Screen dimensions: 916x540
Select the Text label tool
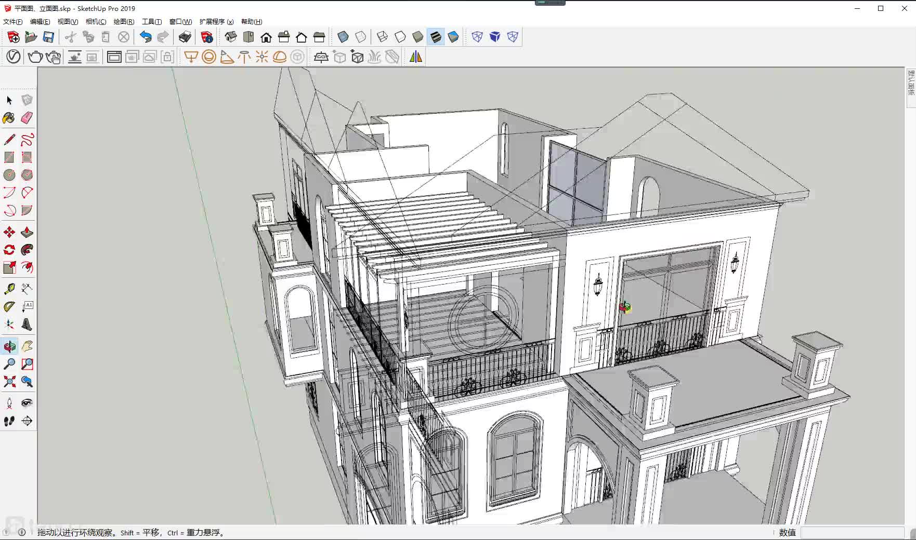[27, 307]
